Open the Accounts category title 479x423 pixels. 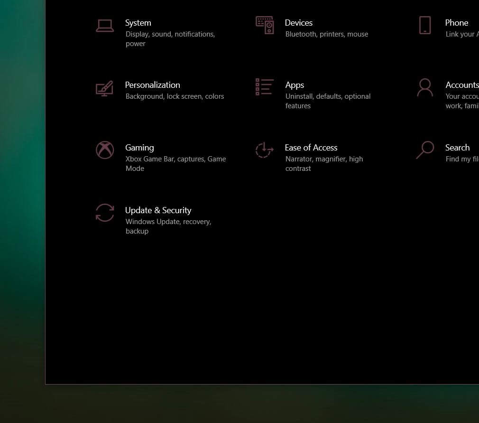click(462, 85)
